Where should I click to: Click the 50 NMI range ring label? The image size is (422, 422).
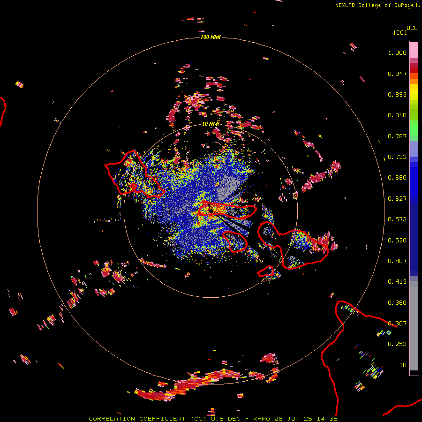pyautogui.click(x=211, y=124)
